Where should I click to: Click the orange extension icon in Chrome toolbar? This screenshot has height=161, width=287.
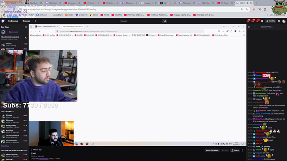(254, 9)
